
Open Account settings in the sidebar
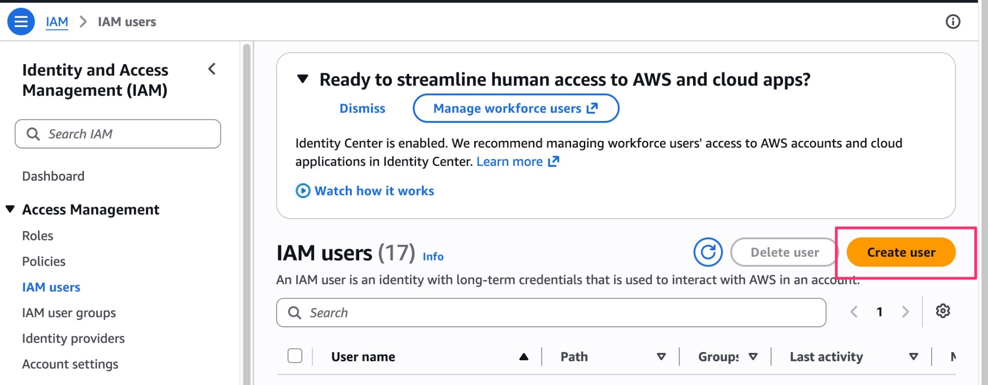coord(70,364)
